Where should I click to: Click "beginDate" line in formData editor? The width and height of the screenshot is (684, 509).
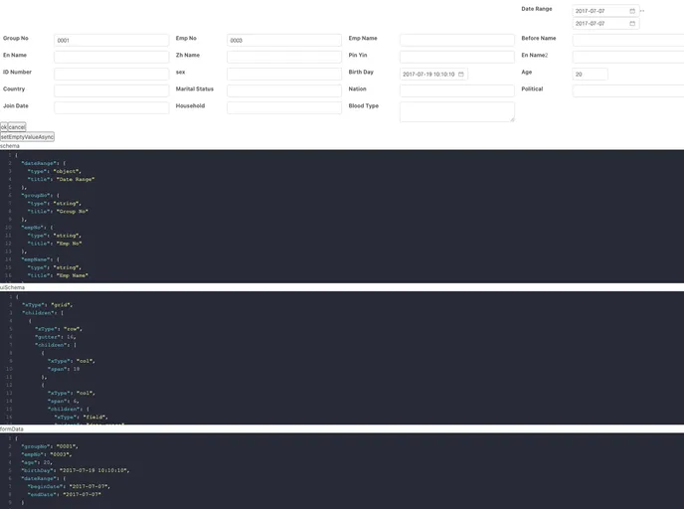[69, 486]
